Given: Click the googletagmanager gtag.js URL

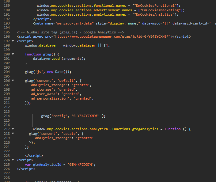Looking at the screenshot, I should tap(112, 36).
